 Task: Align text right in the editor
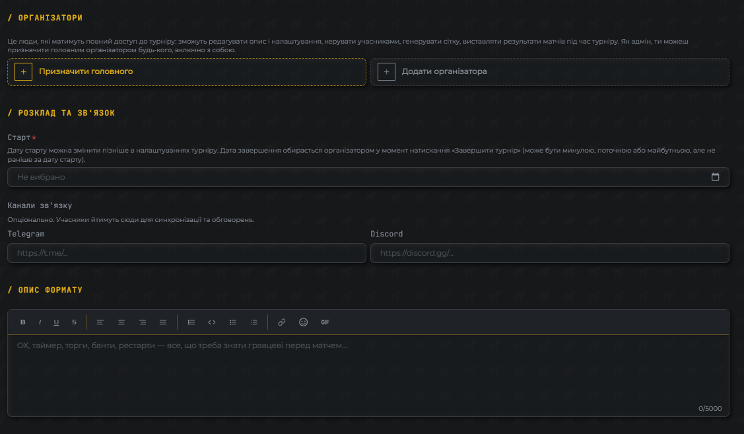click(x=143, y=322)
